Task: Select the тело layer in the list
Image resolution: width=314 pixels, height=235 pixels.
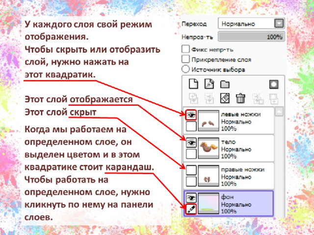Action: click(x=229, y=148)
